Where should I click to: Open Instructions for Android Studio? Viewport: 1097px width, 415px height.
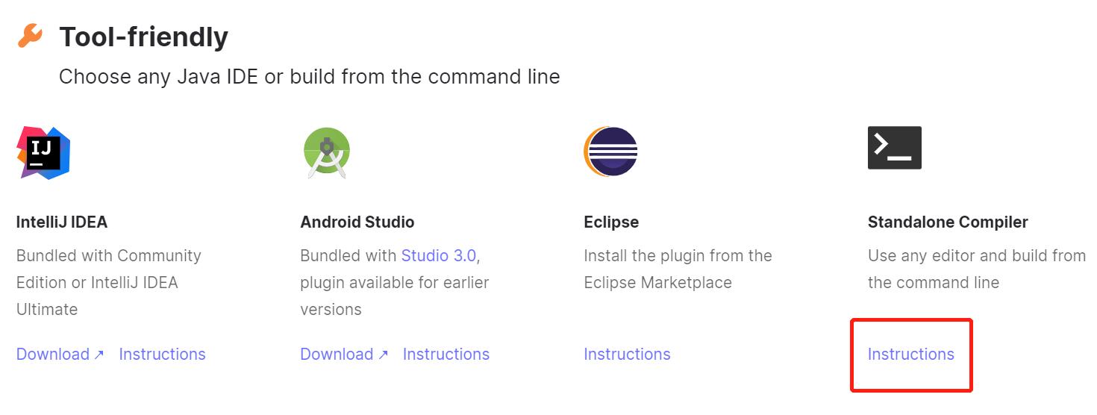coord(446,354)
